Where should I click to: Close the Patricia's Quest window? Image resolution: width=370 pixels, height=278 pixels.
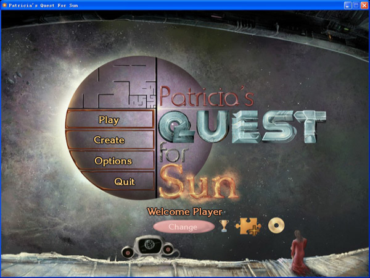pos(364,6)
